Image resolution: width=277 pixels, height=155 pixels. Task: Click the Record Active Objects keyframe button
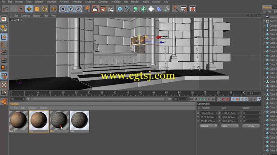tap(219, 99)
